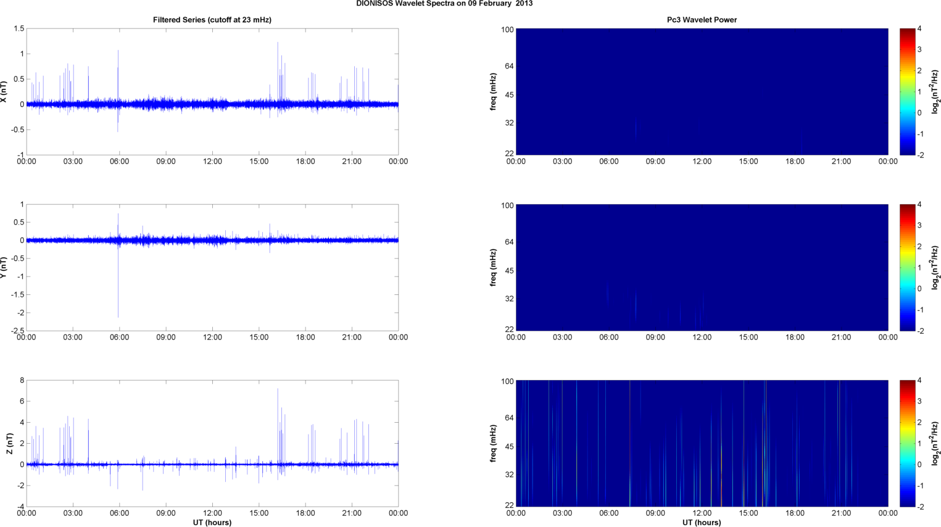The height and width of the screenshot is (527, 941).
Task: Click the "-4" tick on the Z axis
Action: (x=20, y=507)
